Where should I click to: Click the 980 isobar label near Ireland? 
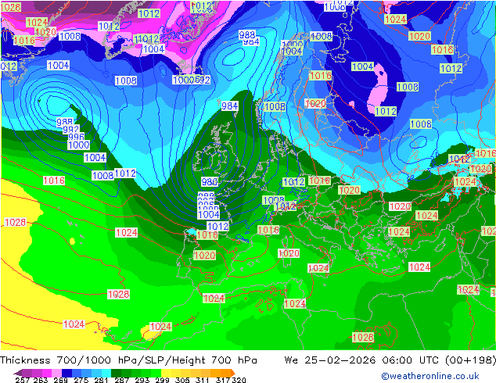click(x=210, y=181)
